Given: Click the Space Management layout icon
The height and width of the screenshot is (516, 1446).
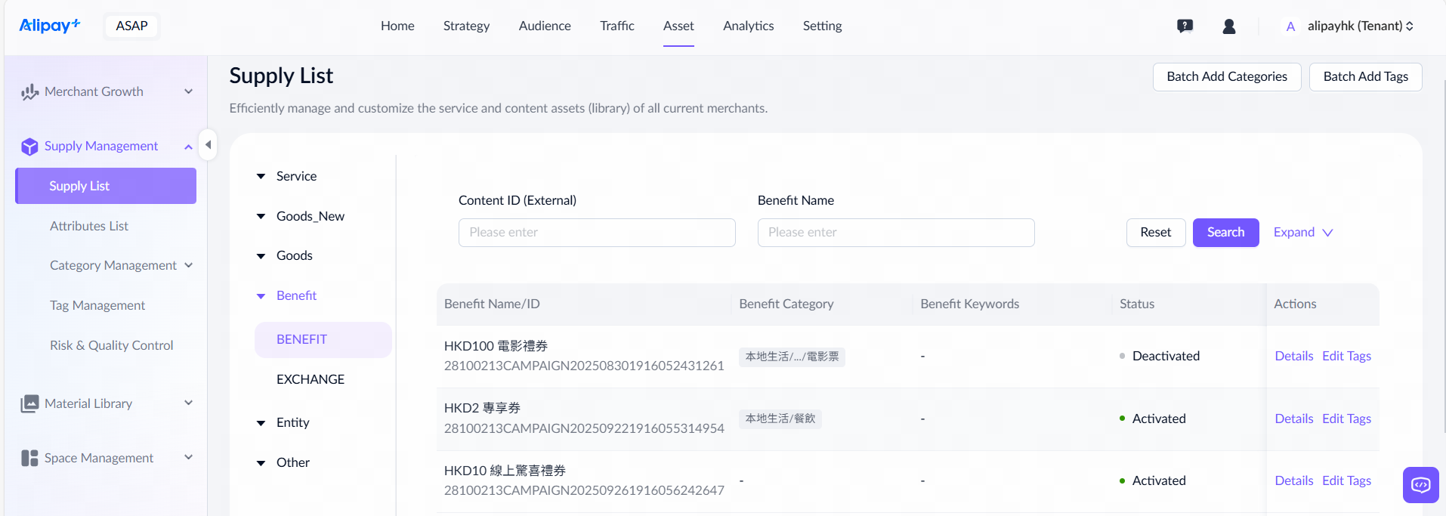Looking at the screenshot, I should click(x=29, y=458).
